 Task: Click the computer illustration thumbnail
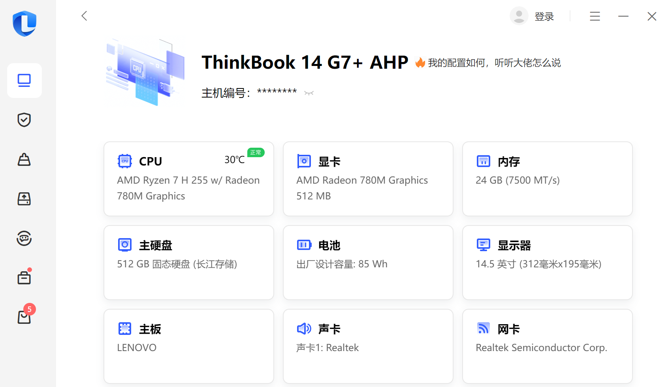[145, 72]
